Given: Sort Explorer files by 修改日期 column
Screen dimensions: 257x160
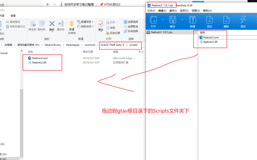Looking at the screenshot, I should pos(88,52).
